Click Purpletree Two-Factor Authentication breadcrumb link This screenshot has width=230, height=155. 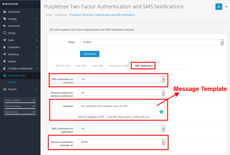[x=102, y=15]
